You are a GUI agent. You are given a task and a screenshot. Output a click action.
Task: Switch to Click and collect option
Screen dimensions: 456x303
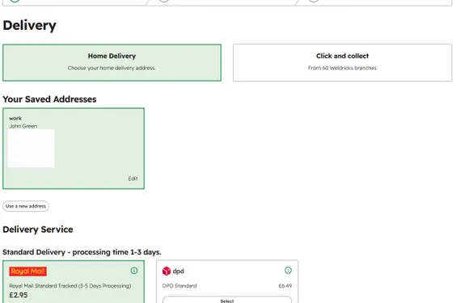click(342, 62)
